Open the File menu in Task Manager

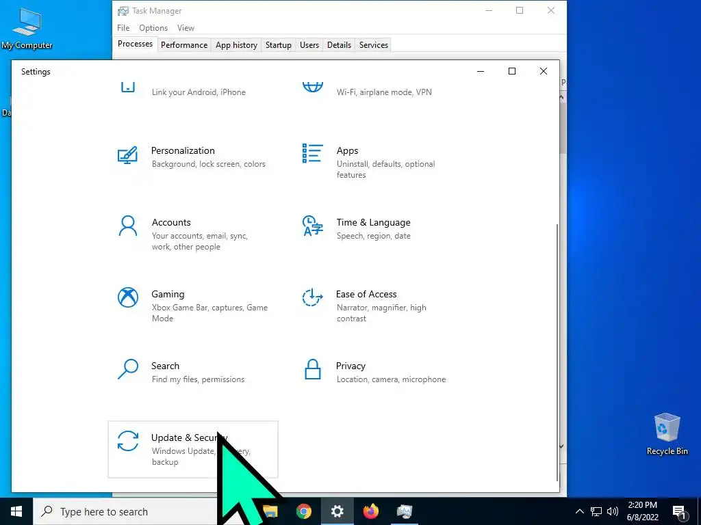(123, 27)
